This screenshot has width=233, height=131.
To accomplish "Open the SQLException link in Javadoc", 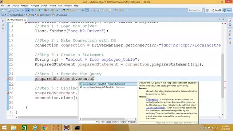I will pos(152,99).
